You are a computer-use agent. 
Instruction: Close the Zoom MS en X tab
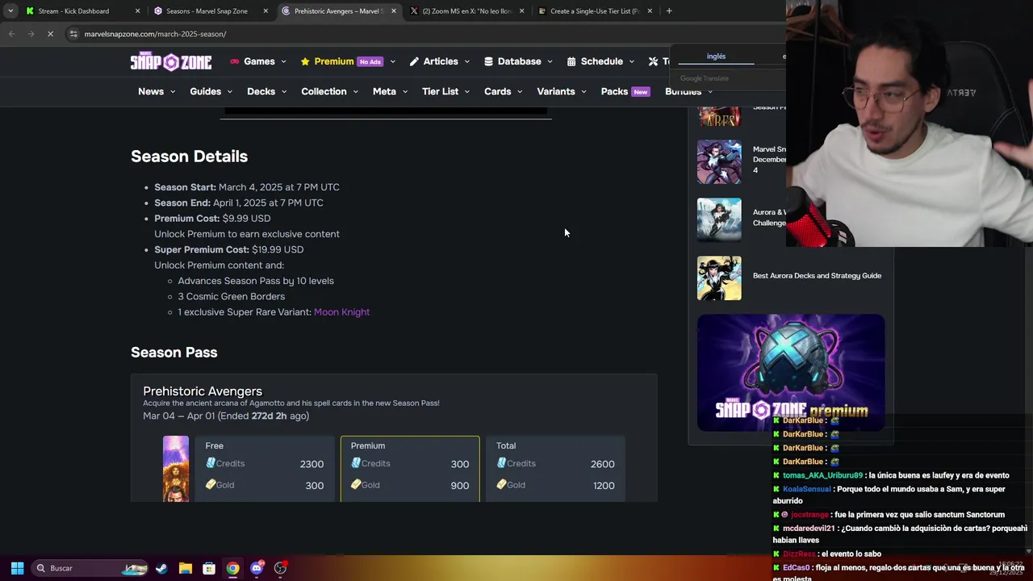coord(522,11)
